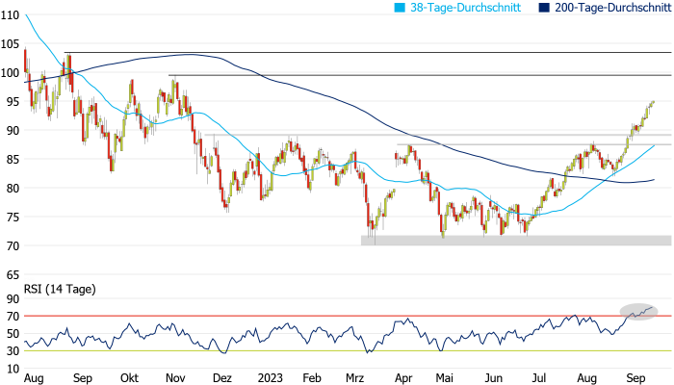This screenshot has height=385, width=674.
Task: Click the RSI (14 Tage) label
Action: pyautogui.click(x=60, y=289)
